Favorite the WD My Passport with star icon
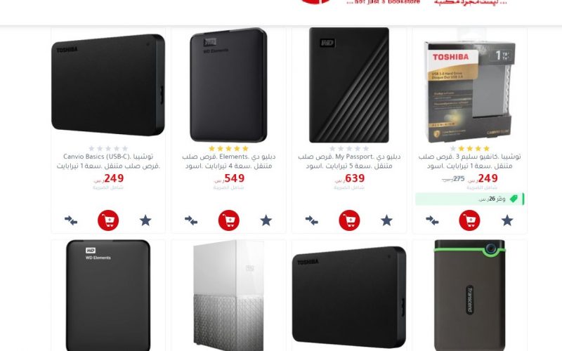The height and width of the screenshot is (351, 562). click(386, 220)
